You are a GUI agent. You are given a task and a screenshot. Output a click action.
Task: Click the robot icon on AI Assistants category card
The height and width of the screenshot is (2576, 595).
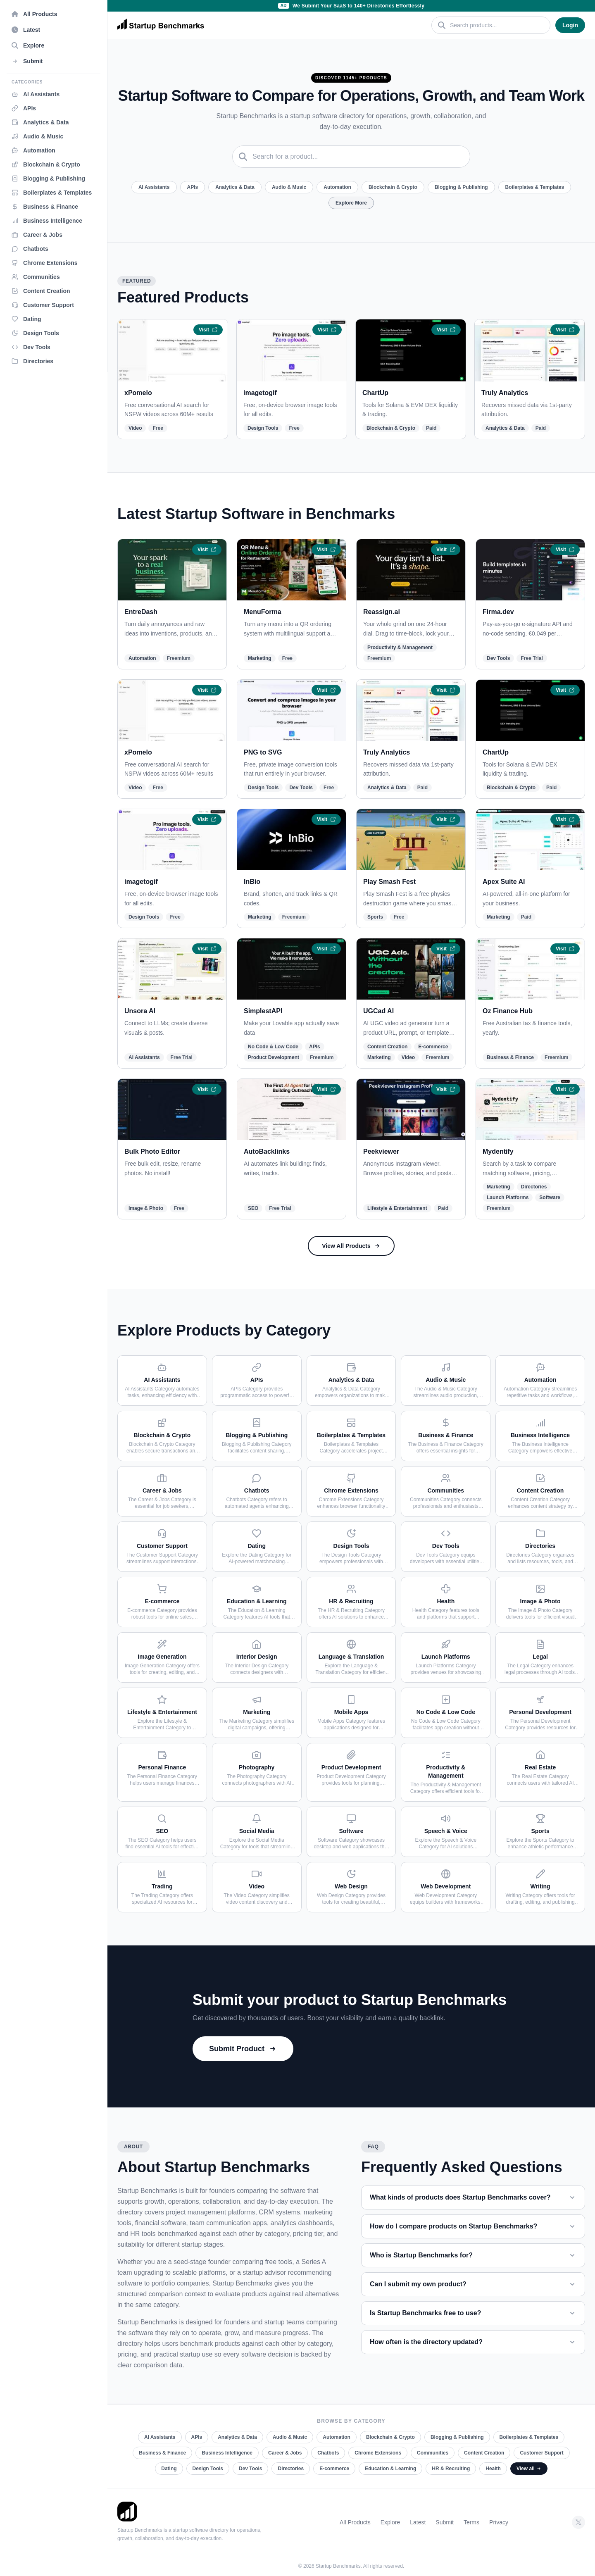pos(162,1367)
